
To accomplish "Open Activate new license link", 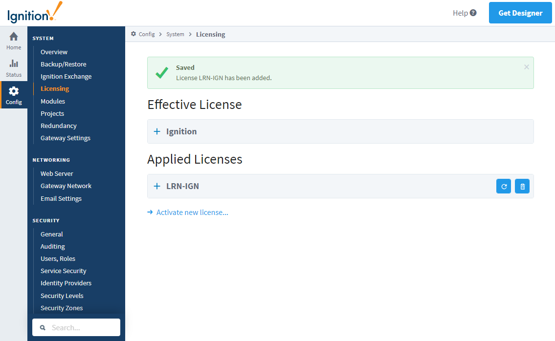I will 192,212.
